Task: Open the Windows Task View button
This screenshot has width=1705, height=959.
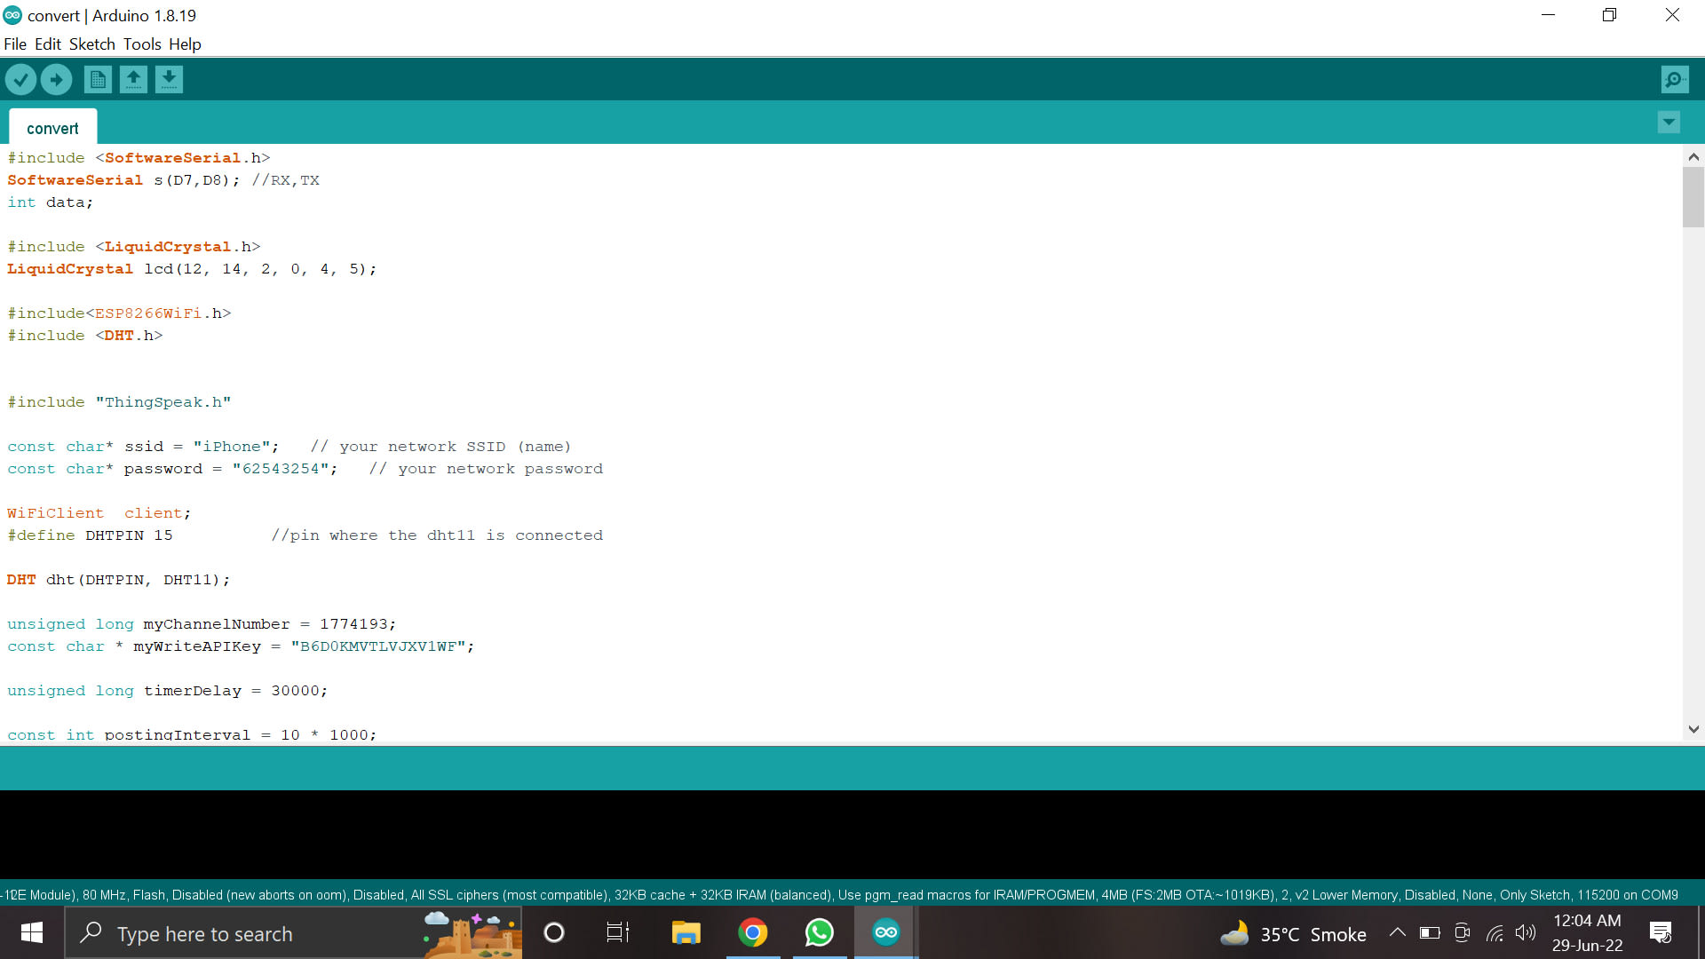Action: [617, 932]
